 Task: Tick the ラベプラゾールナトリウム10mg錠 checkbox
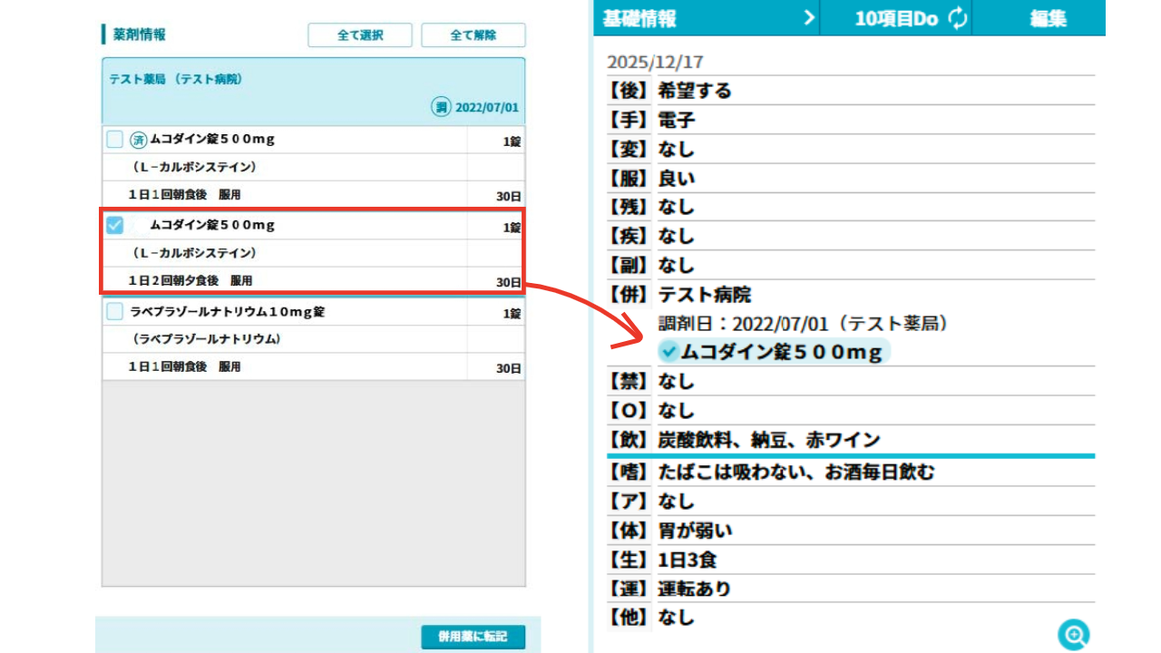coord(115,311)
